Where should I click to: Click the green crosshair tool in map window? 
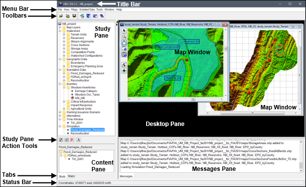point(124,71)
